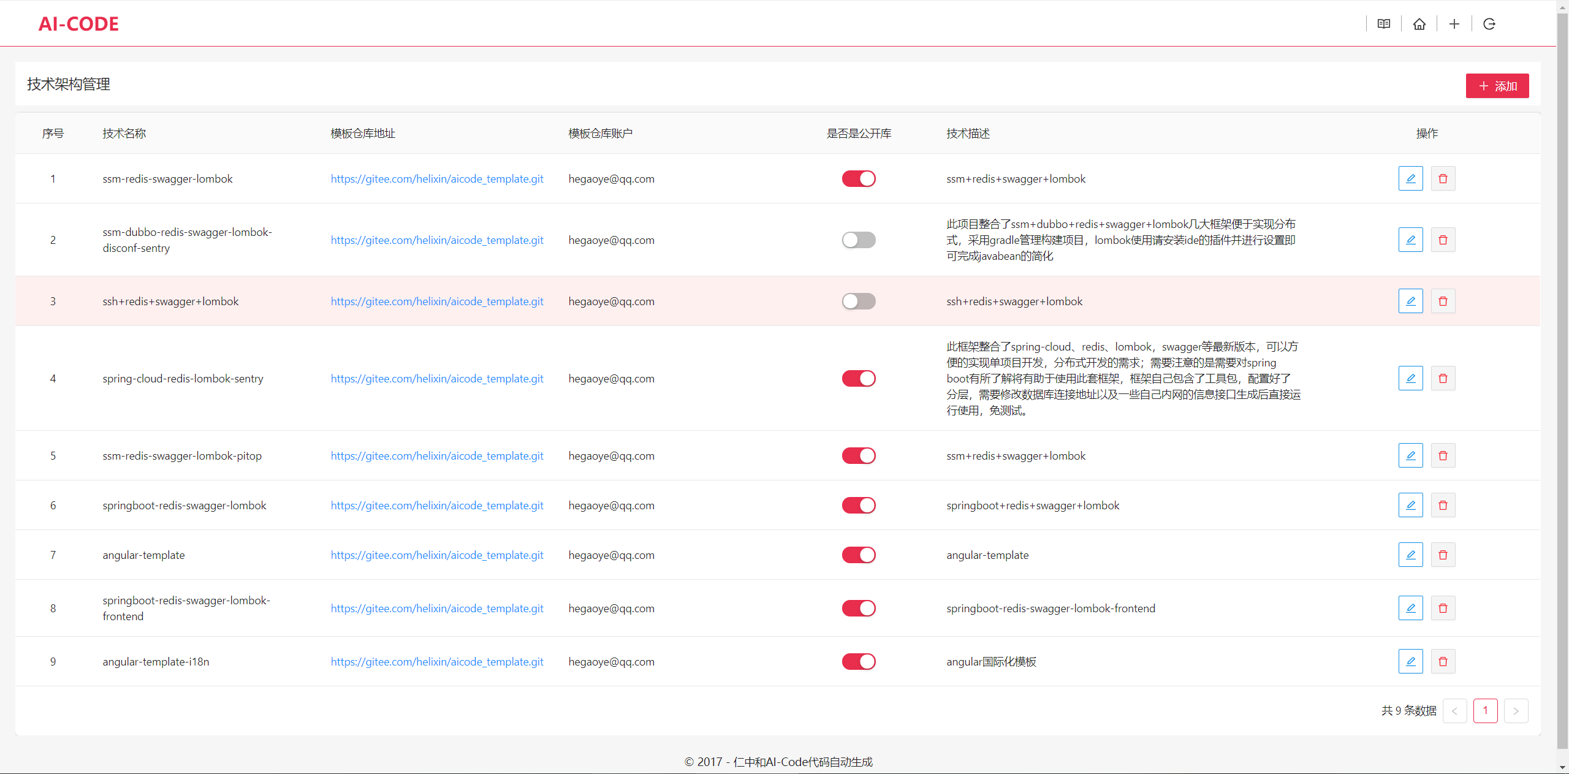Click the 模板仓库地址 column header
The height and width of the screenshot is (774, 1569).
tap(363, 133)
